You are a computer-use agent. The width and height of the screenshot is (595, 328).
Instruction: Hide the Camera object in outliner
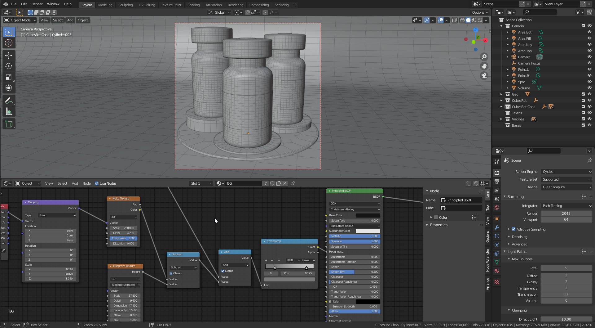tap(589, 57)
